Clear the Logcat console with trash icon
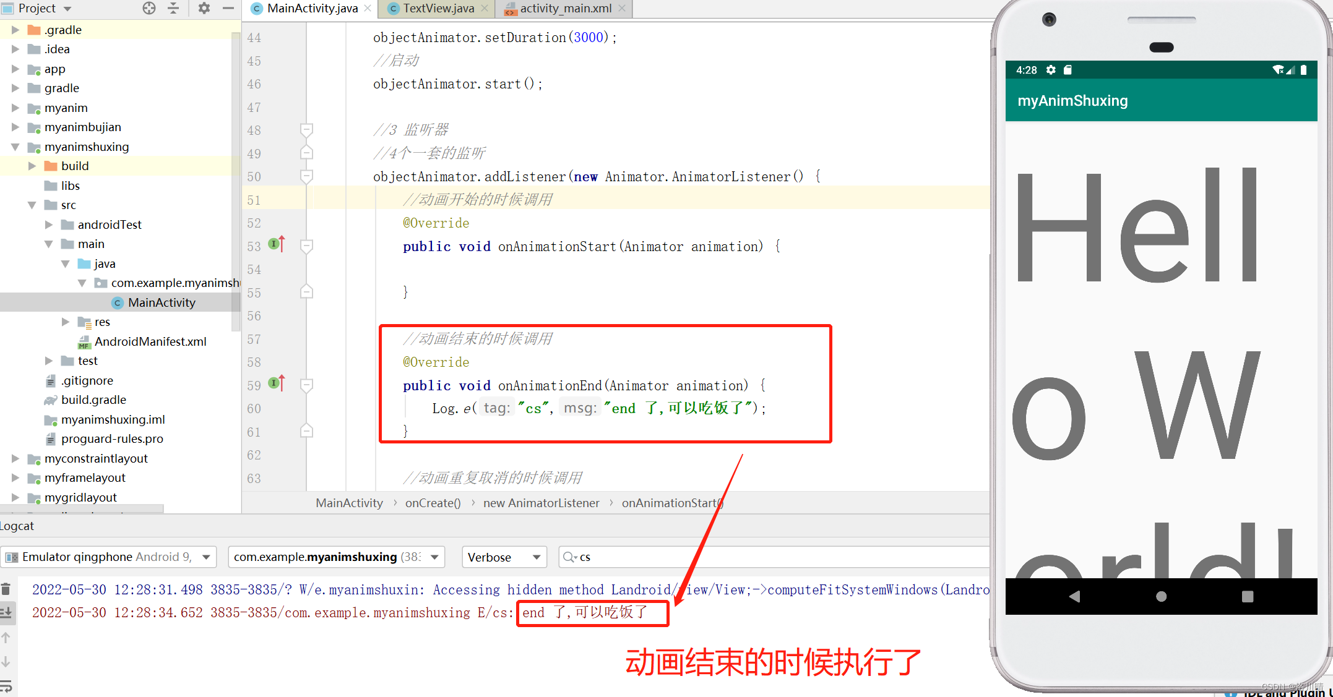This screenshot has width=1333, height=697. [7, 589]
